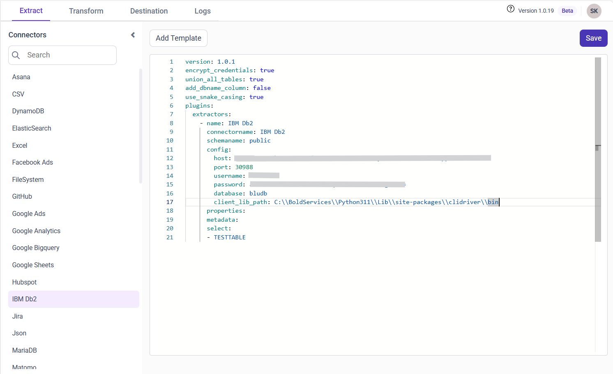Open the Logs tab
613x374 pixels.
203,11
